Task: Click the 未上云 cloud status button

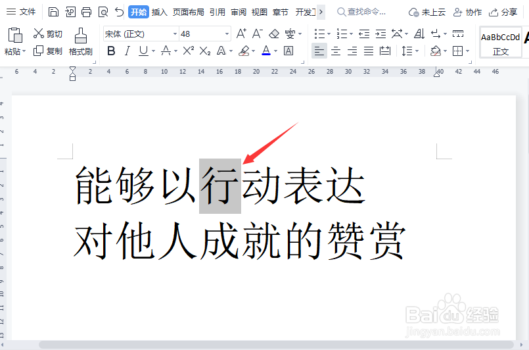Action: (x=426, y=12)
